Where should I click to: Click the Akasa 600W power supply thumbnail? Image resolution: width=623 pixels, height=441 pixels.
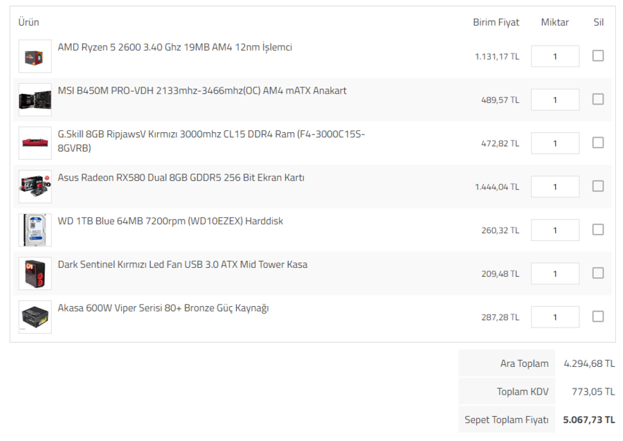coord(35,317)
